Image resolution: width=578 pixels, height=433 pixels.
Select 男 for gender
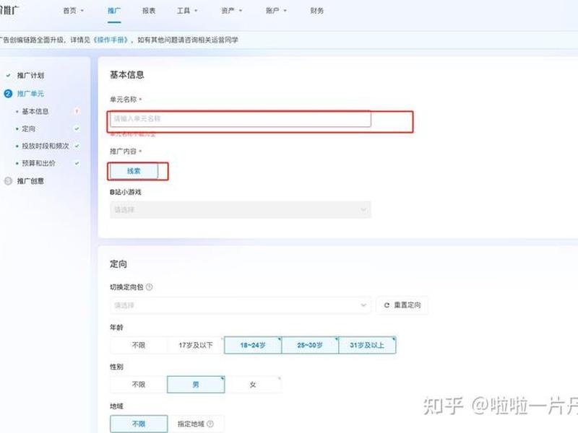tap(196, 385)
